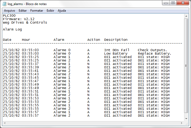Click the vertical scrollbar up arrow
The height and width of the screenshot is (128, 191).
186,16
